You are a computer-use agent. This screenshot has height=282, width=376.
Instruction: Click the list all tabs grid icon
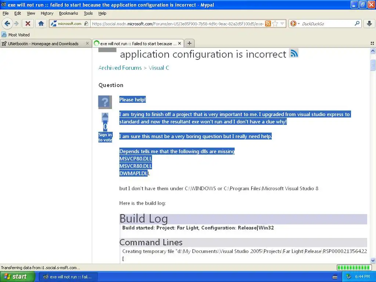point(372,43)
